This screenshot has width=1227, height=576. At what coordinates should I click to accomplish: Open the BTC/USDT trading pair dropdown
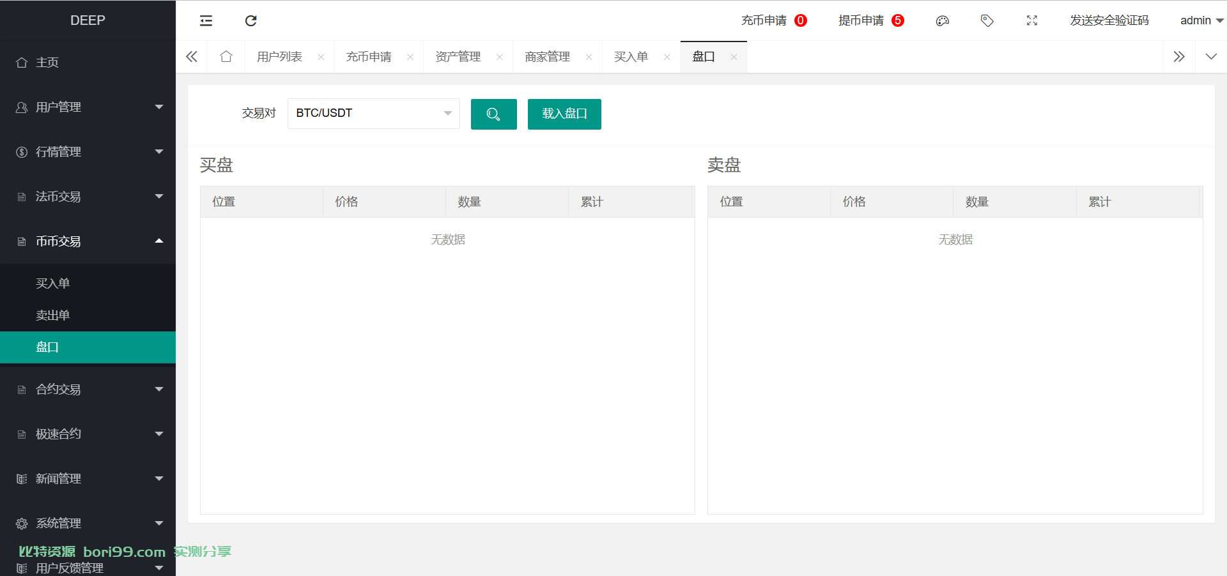374,114
